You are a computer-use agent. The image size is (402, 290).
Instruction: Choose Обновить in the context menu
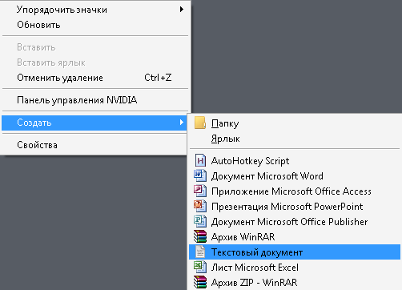pyautogui.click(x=95, y=25)
